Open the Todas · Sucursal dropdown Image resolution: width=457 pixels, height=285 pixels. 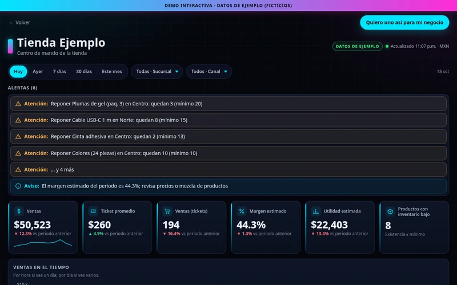(157, 72)
